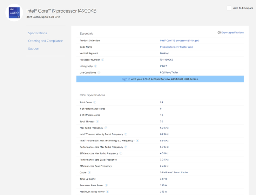256x195 pixels.
Task: Click the Processor Base Power help icon
Action: 106,186
